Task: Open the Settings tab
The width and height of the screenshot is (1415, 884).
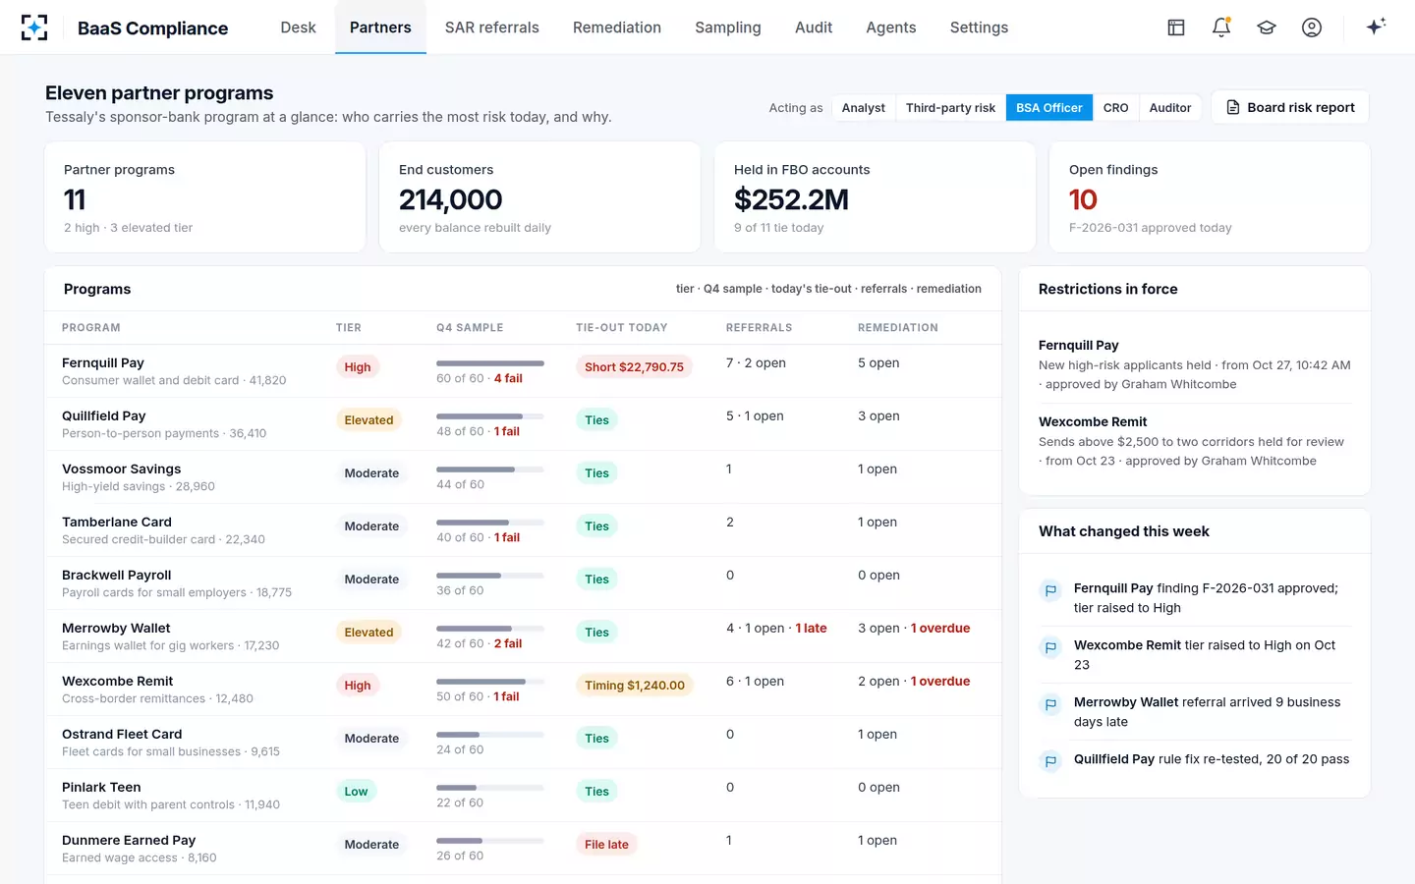Action: point(979,28)
